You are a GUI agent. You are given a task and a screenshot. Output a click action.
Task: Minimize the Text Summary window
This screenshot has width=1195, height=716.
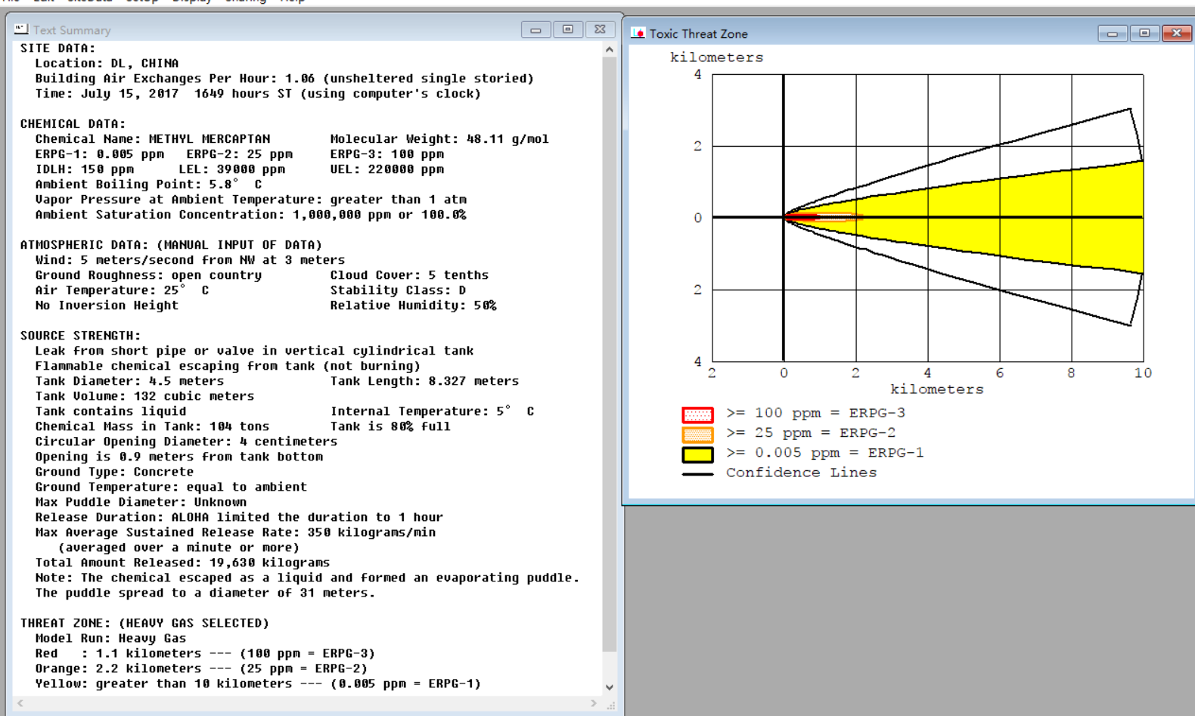[535, 29]
